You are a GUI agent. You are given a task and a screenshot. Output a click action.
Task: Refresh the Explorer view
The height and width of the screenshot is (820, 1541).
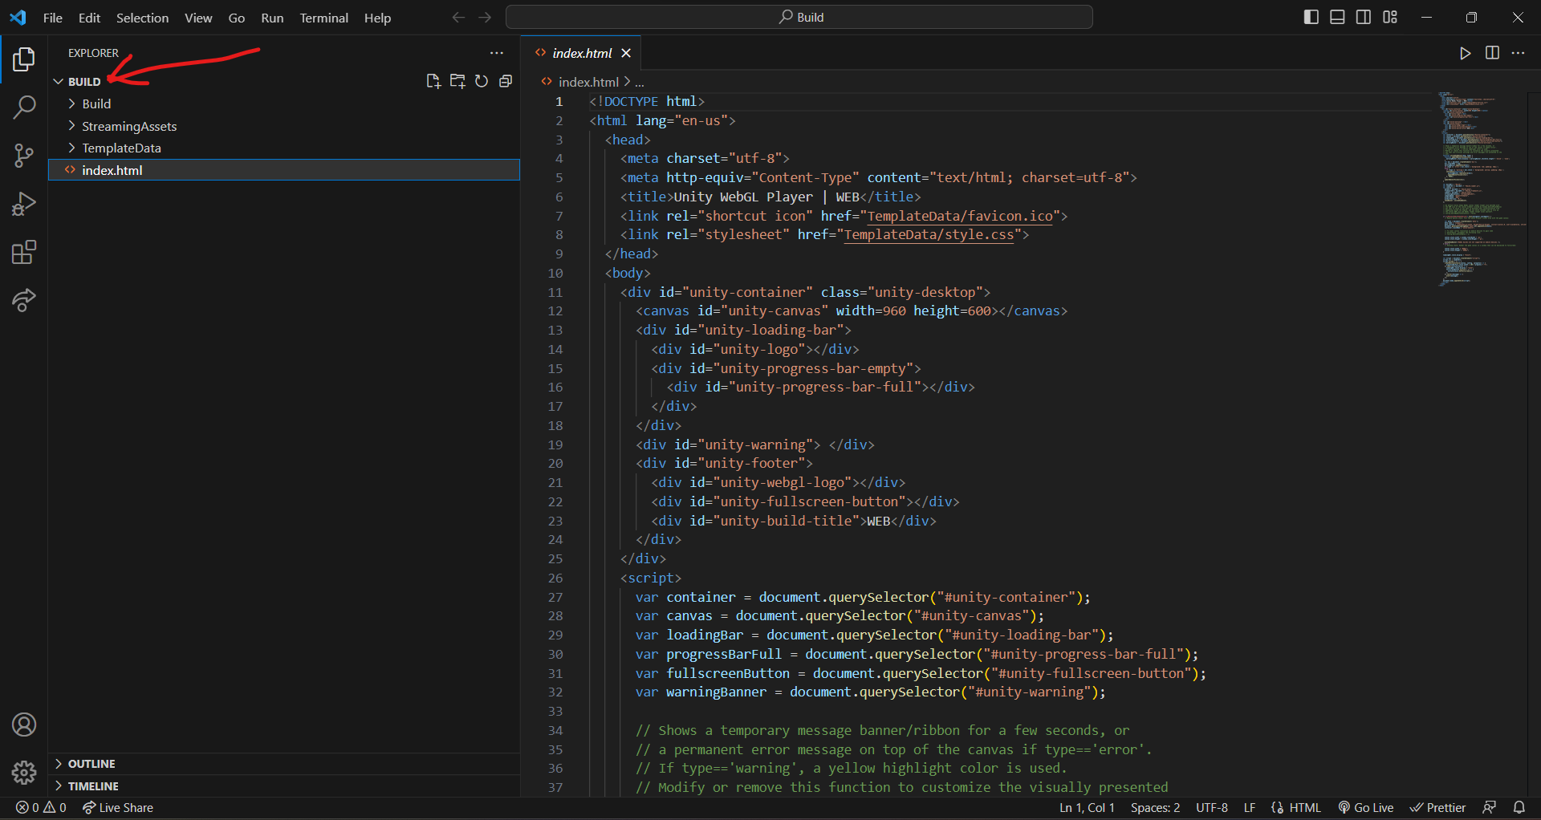(481, 81)
